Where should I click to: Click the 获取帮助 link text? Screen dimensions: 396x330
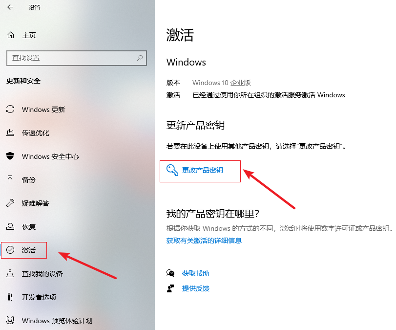pos(195,273)
